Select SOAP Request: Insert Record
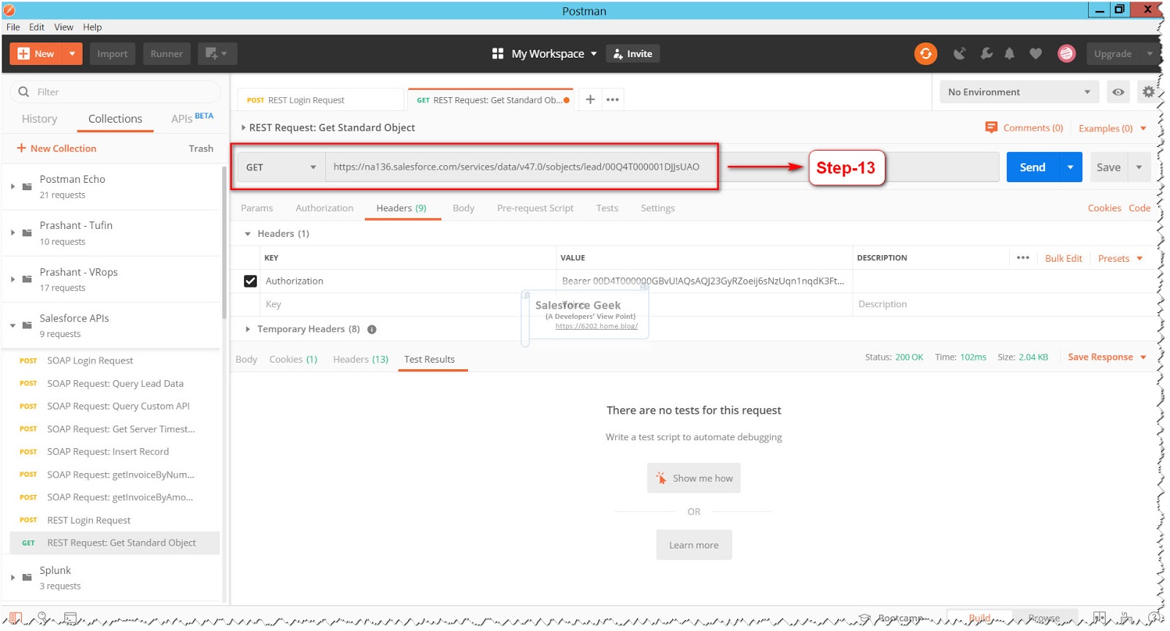Screen dimensions: 1170x631 point(108,452)
